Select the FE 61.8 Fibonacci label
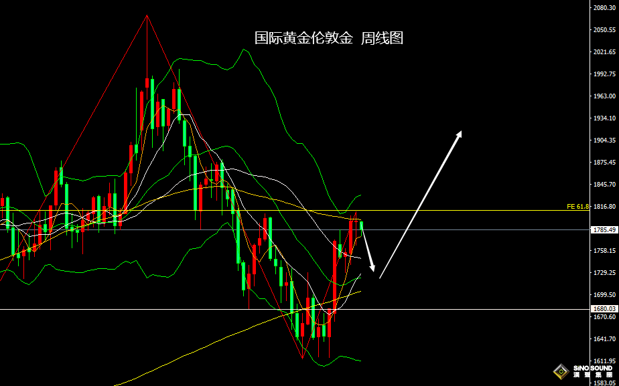619x386 pixels. (577, 207)
